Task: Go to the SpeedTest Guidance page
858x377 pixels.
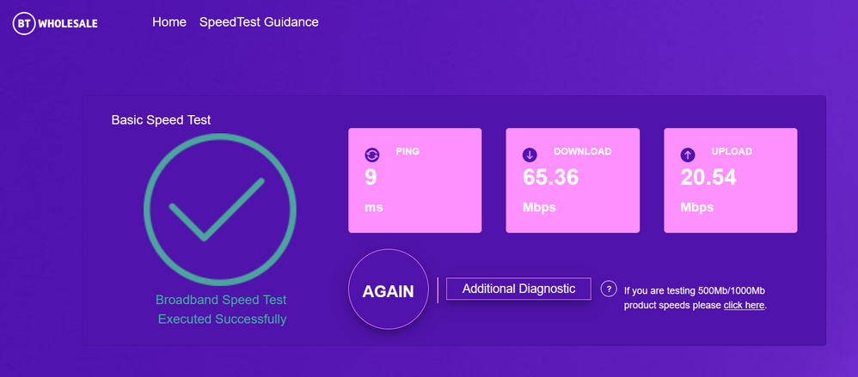Action: 259,22
